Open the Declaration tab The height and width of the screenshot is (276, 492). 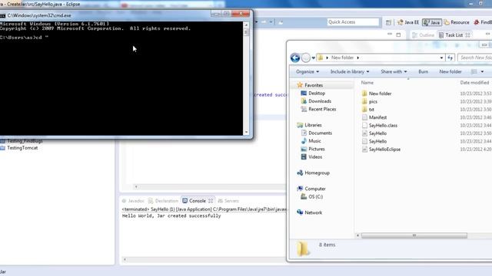[x=163, y=201]
